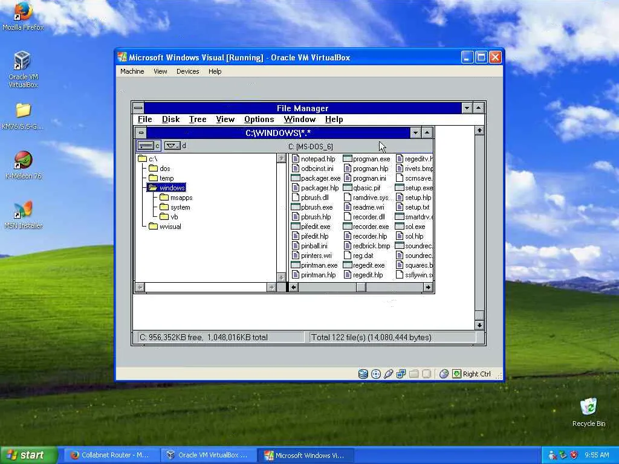
Task: Open View menu in File Manager
Action: pyautogui.click(x=225, y=119)
